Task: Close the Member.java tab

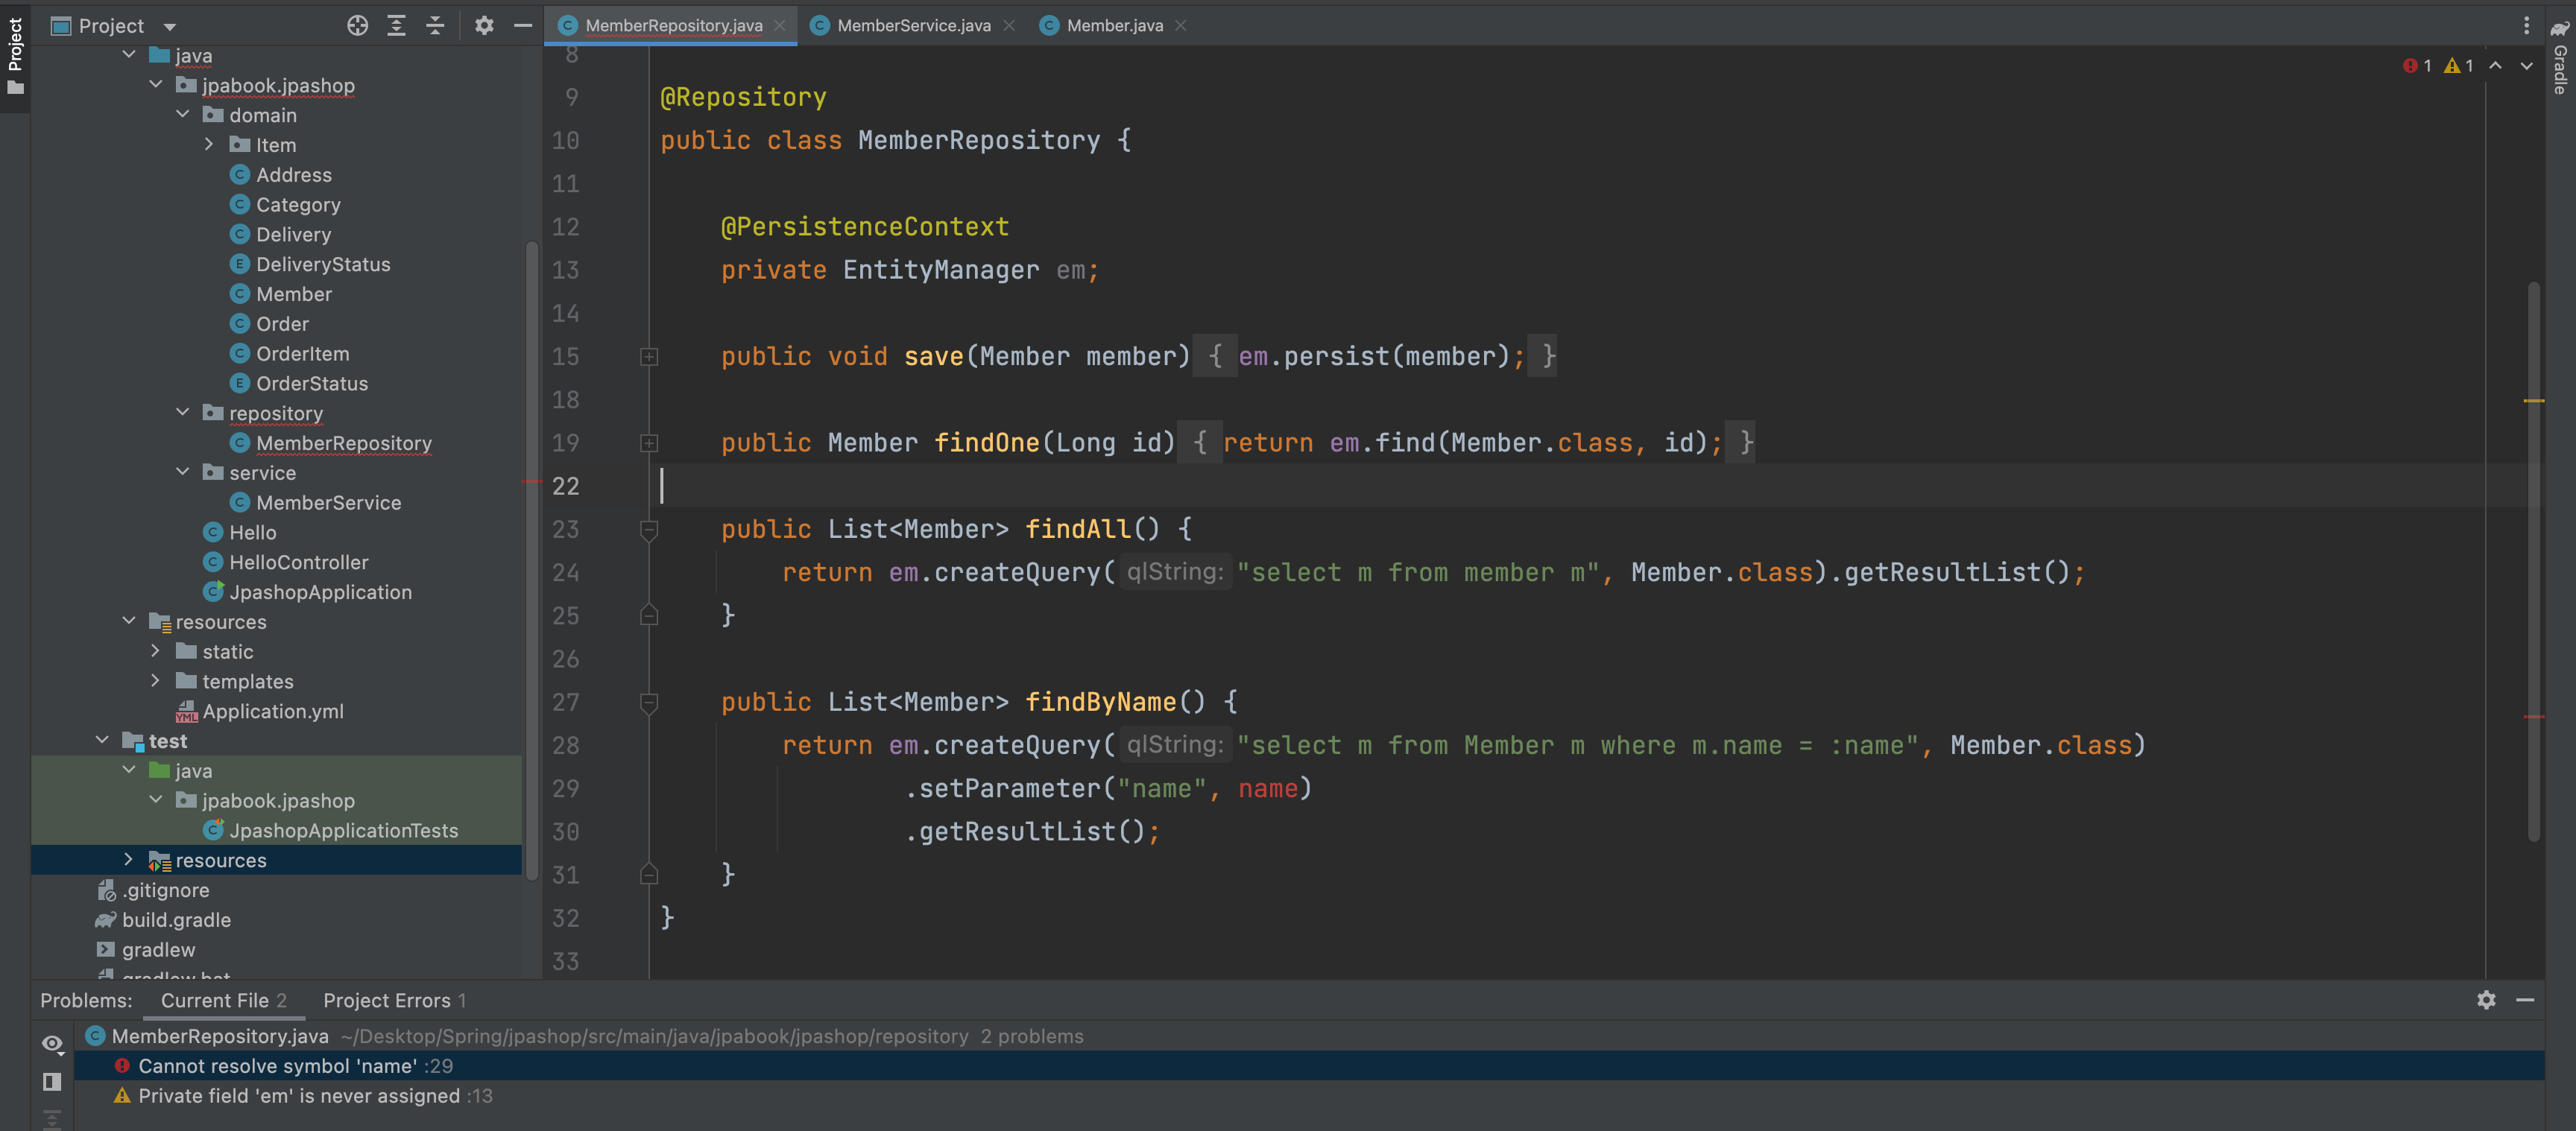Action: pyautogui.click(x=1181, y=26)
